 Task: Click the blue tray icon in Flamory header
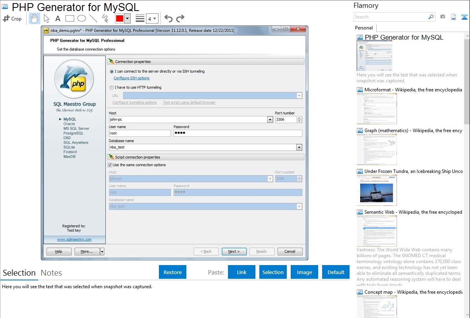[464, 17]
